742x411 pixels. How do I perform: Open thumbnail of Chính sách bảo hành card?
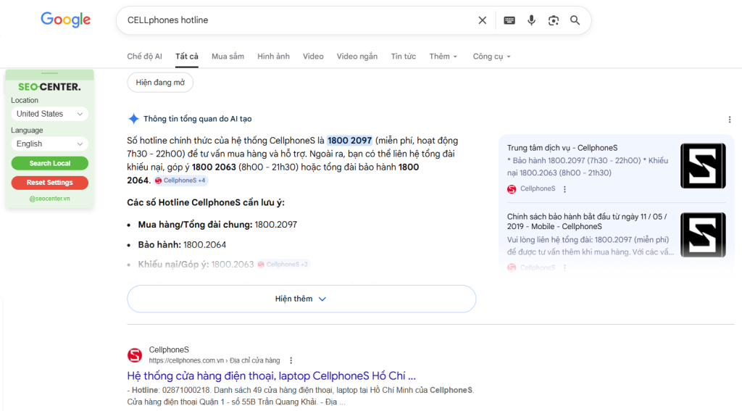703,235
